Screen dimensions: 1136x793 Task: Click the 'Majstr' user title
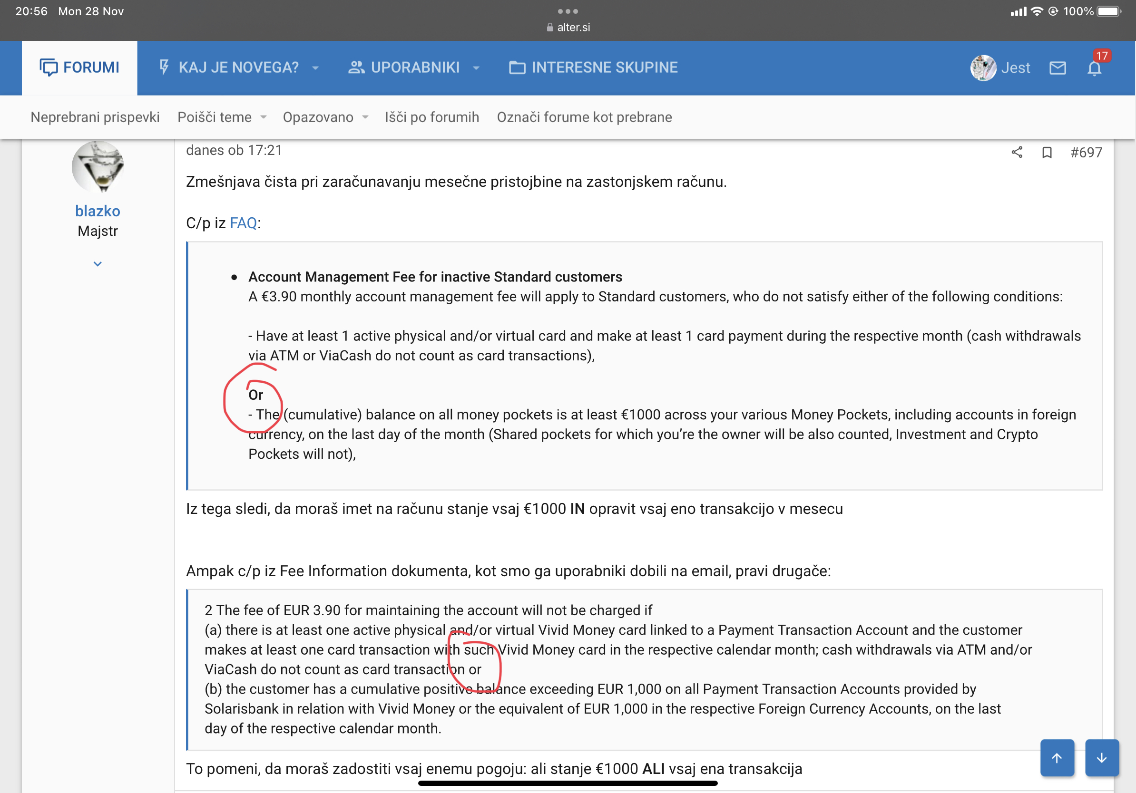(98, 231)
